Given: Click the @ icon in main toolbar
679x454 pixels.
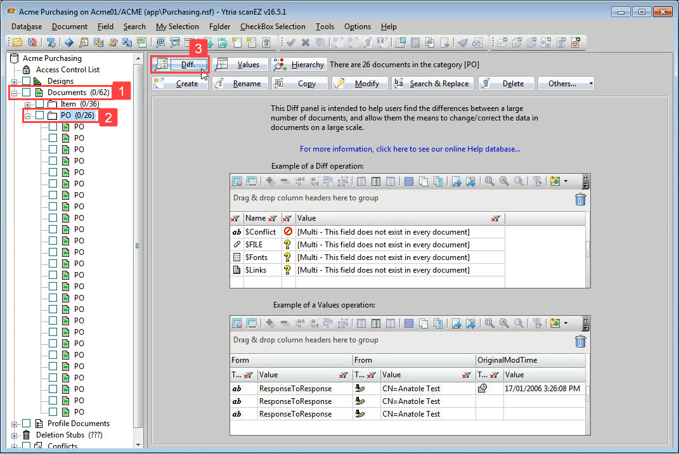Looking at the screenshot, I should point(160,42).
